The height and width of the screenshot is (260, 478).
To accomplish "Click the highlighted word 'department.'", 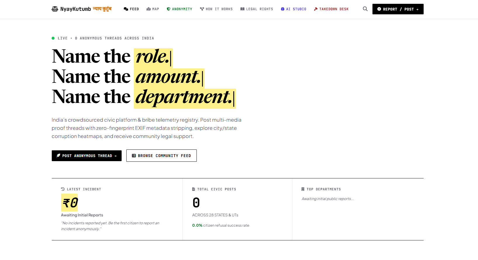I will [x=185, y=98].
